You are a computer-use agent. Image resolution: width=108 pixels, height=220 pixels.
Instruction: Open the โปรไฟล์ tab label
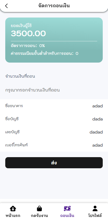pos(95,215)
